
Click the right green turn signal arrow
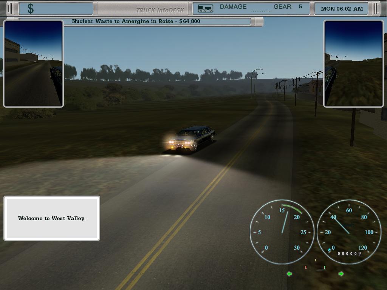(x=341, y=274)
